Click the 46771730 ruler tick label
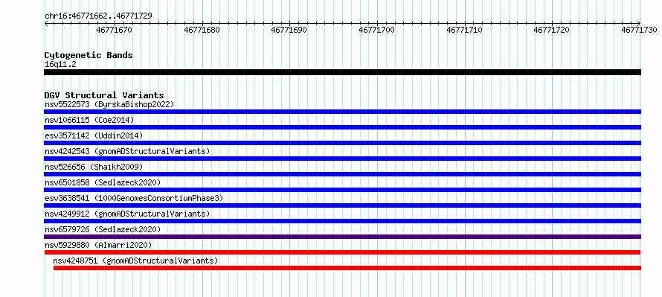 tap(639, 30)
